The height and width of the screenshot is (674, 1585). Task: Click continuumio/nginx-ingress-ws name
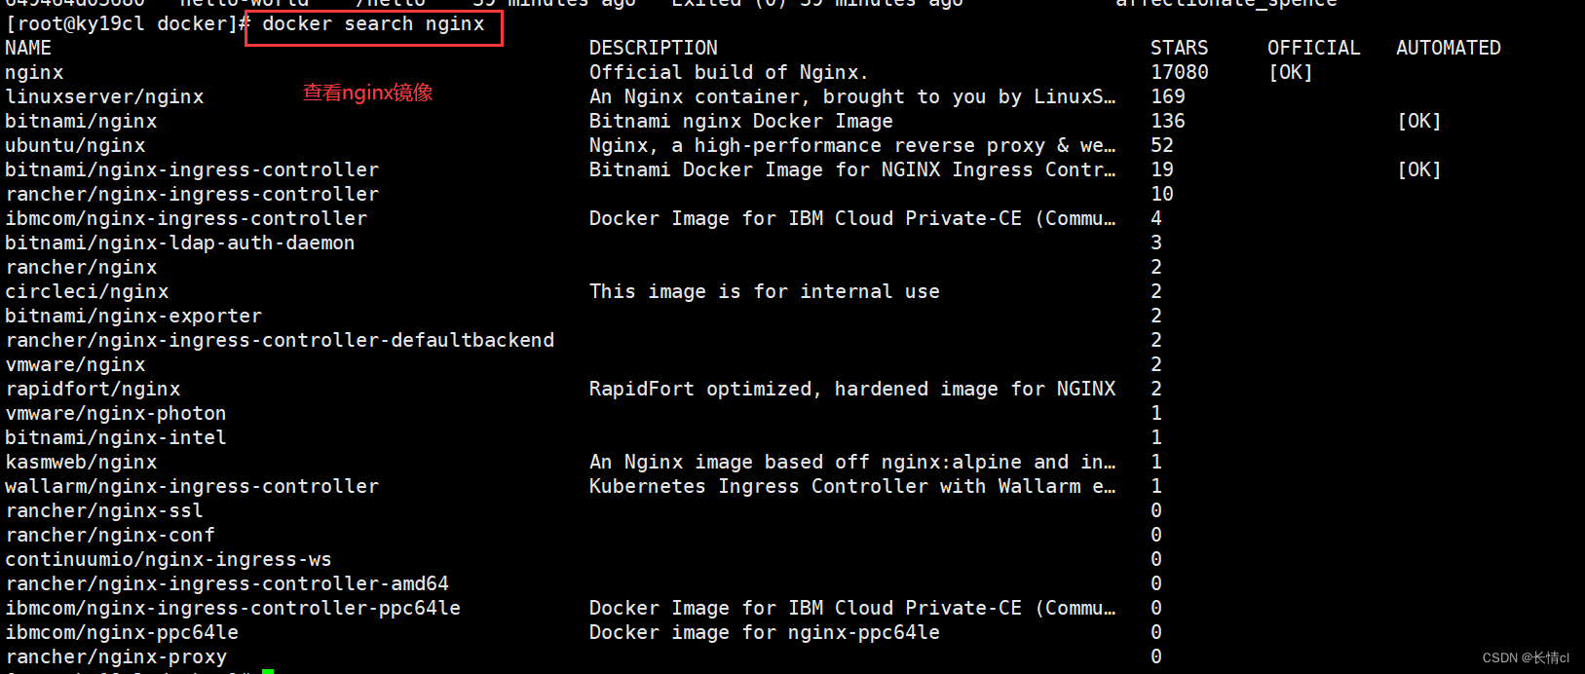pyautogui.click(x=169, y=559)
